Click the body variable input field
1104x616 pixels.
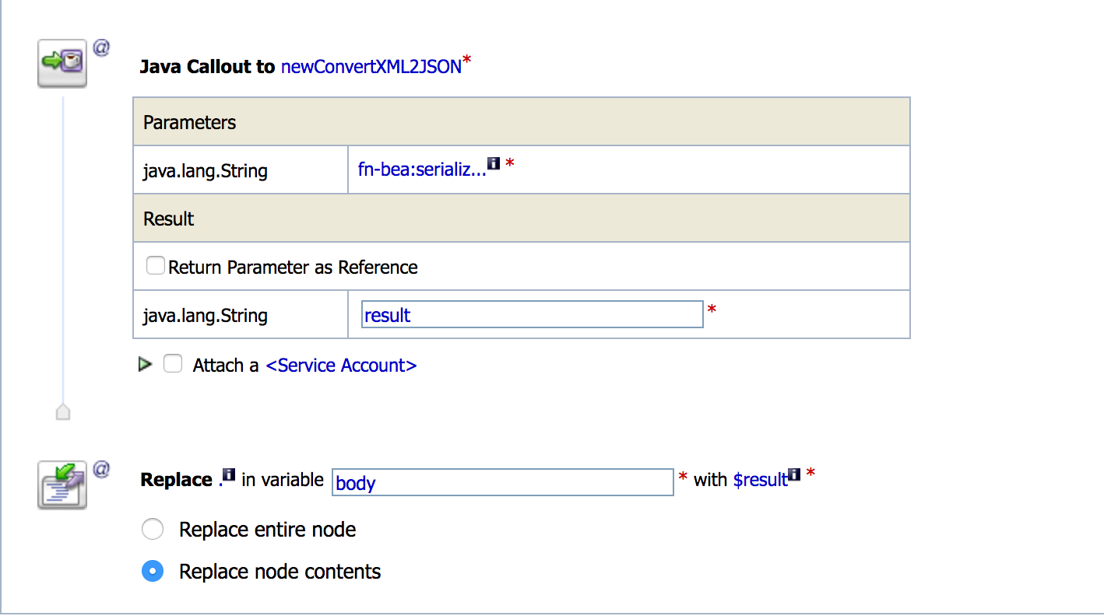502,482
